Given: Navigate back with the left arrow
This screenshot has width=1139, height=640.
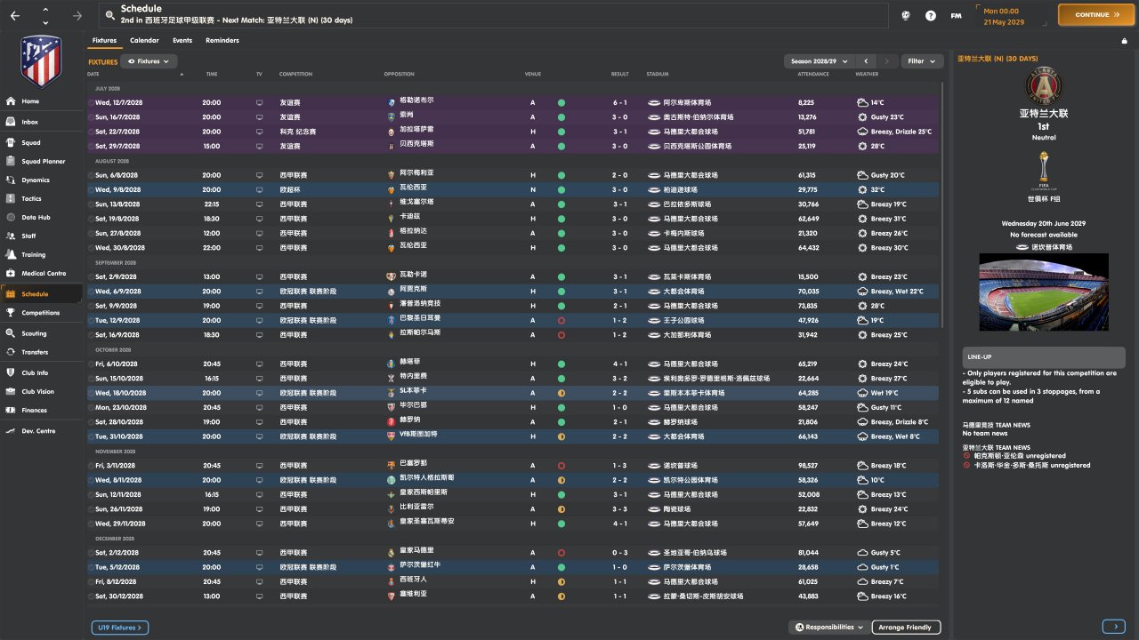Looking at the screenshot, I should pos(15,15).
